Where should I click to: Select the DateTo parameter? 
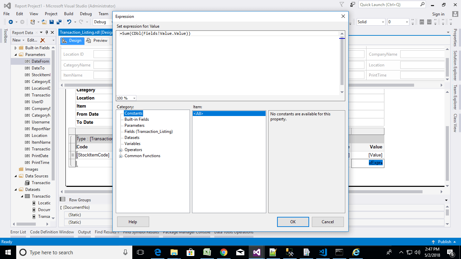(x=38, y=68)
